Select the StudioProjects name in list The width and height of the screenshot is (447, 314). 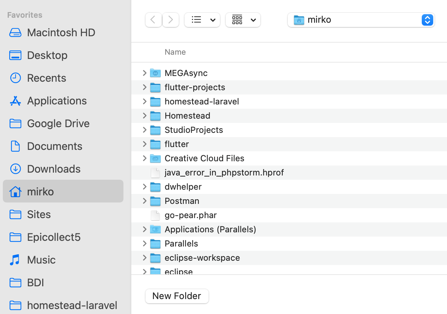(x=194, y=130)
